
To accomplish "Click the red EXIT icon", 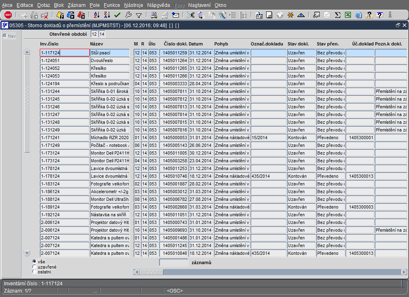I will point(8,15).
